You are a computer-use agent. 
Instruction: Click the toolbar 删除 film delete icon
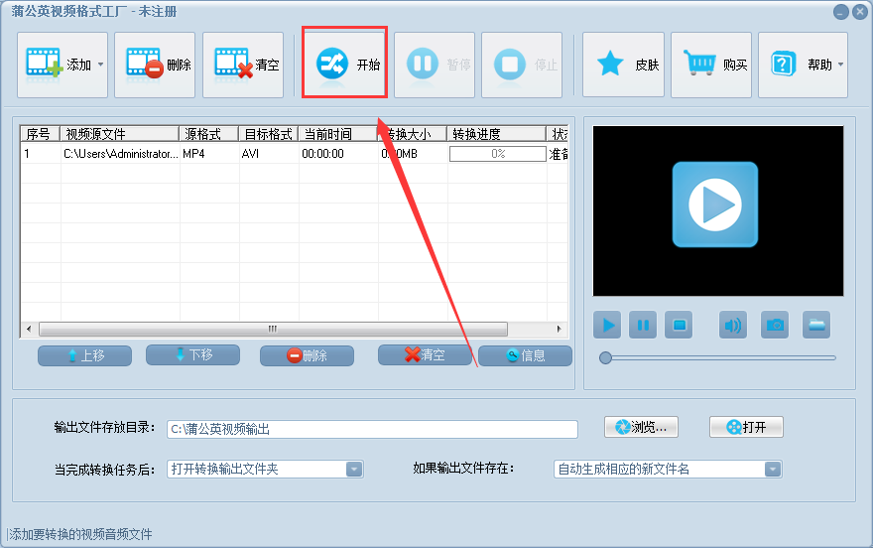144,63
